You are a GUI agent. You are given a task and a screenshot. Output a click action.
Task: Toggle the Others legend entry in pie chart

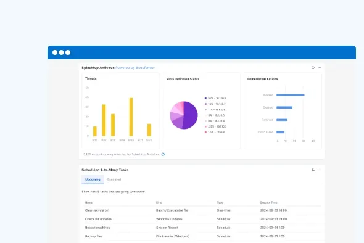coord(215,132)
